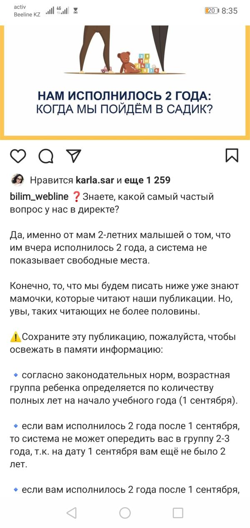Screen dimensions: 250x528
Task: Tap the battery indicator in status bar
Action: [212, 10]
